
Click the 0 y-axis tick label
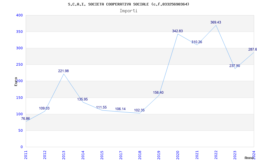point(22,147)
